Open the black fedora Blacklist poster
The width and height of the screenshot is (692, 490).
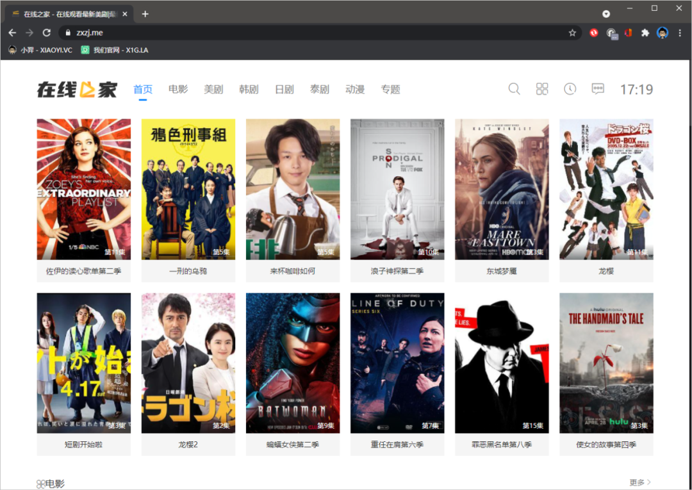(502, 363)
